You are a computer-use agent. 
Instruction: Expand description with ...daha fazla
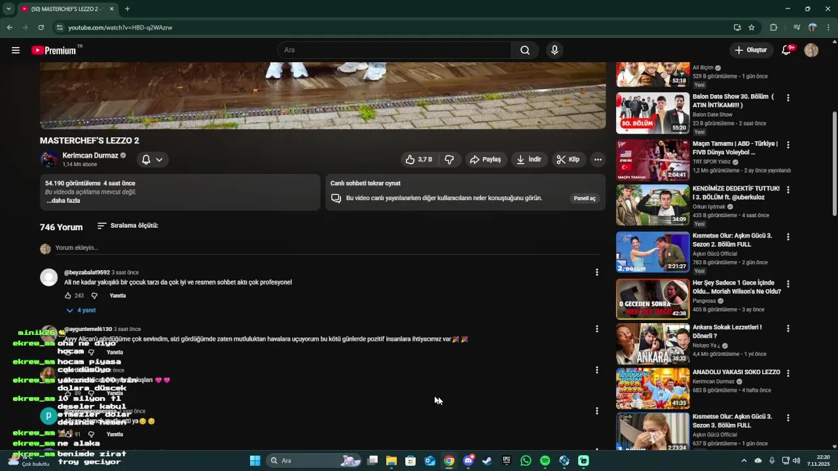click(x=63, y=201)
